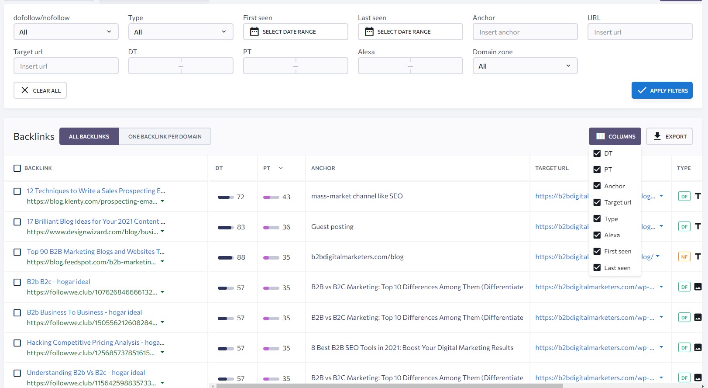The image size is (708, 388).
Task: Click DF badge in B2b Business To Business row
Action: 684,317
